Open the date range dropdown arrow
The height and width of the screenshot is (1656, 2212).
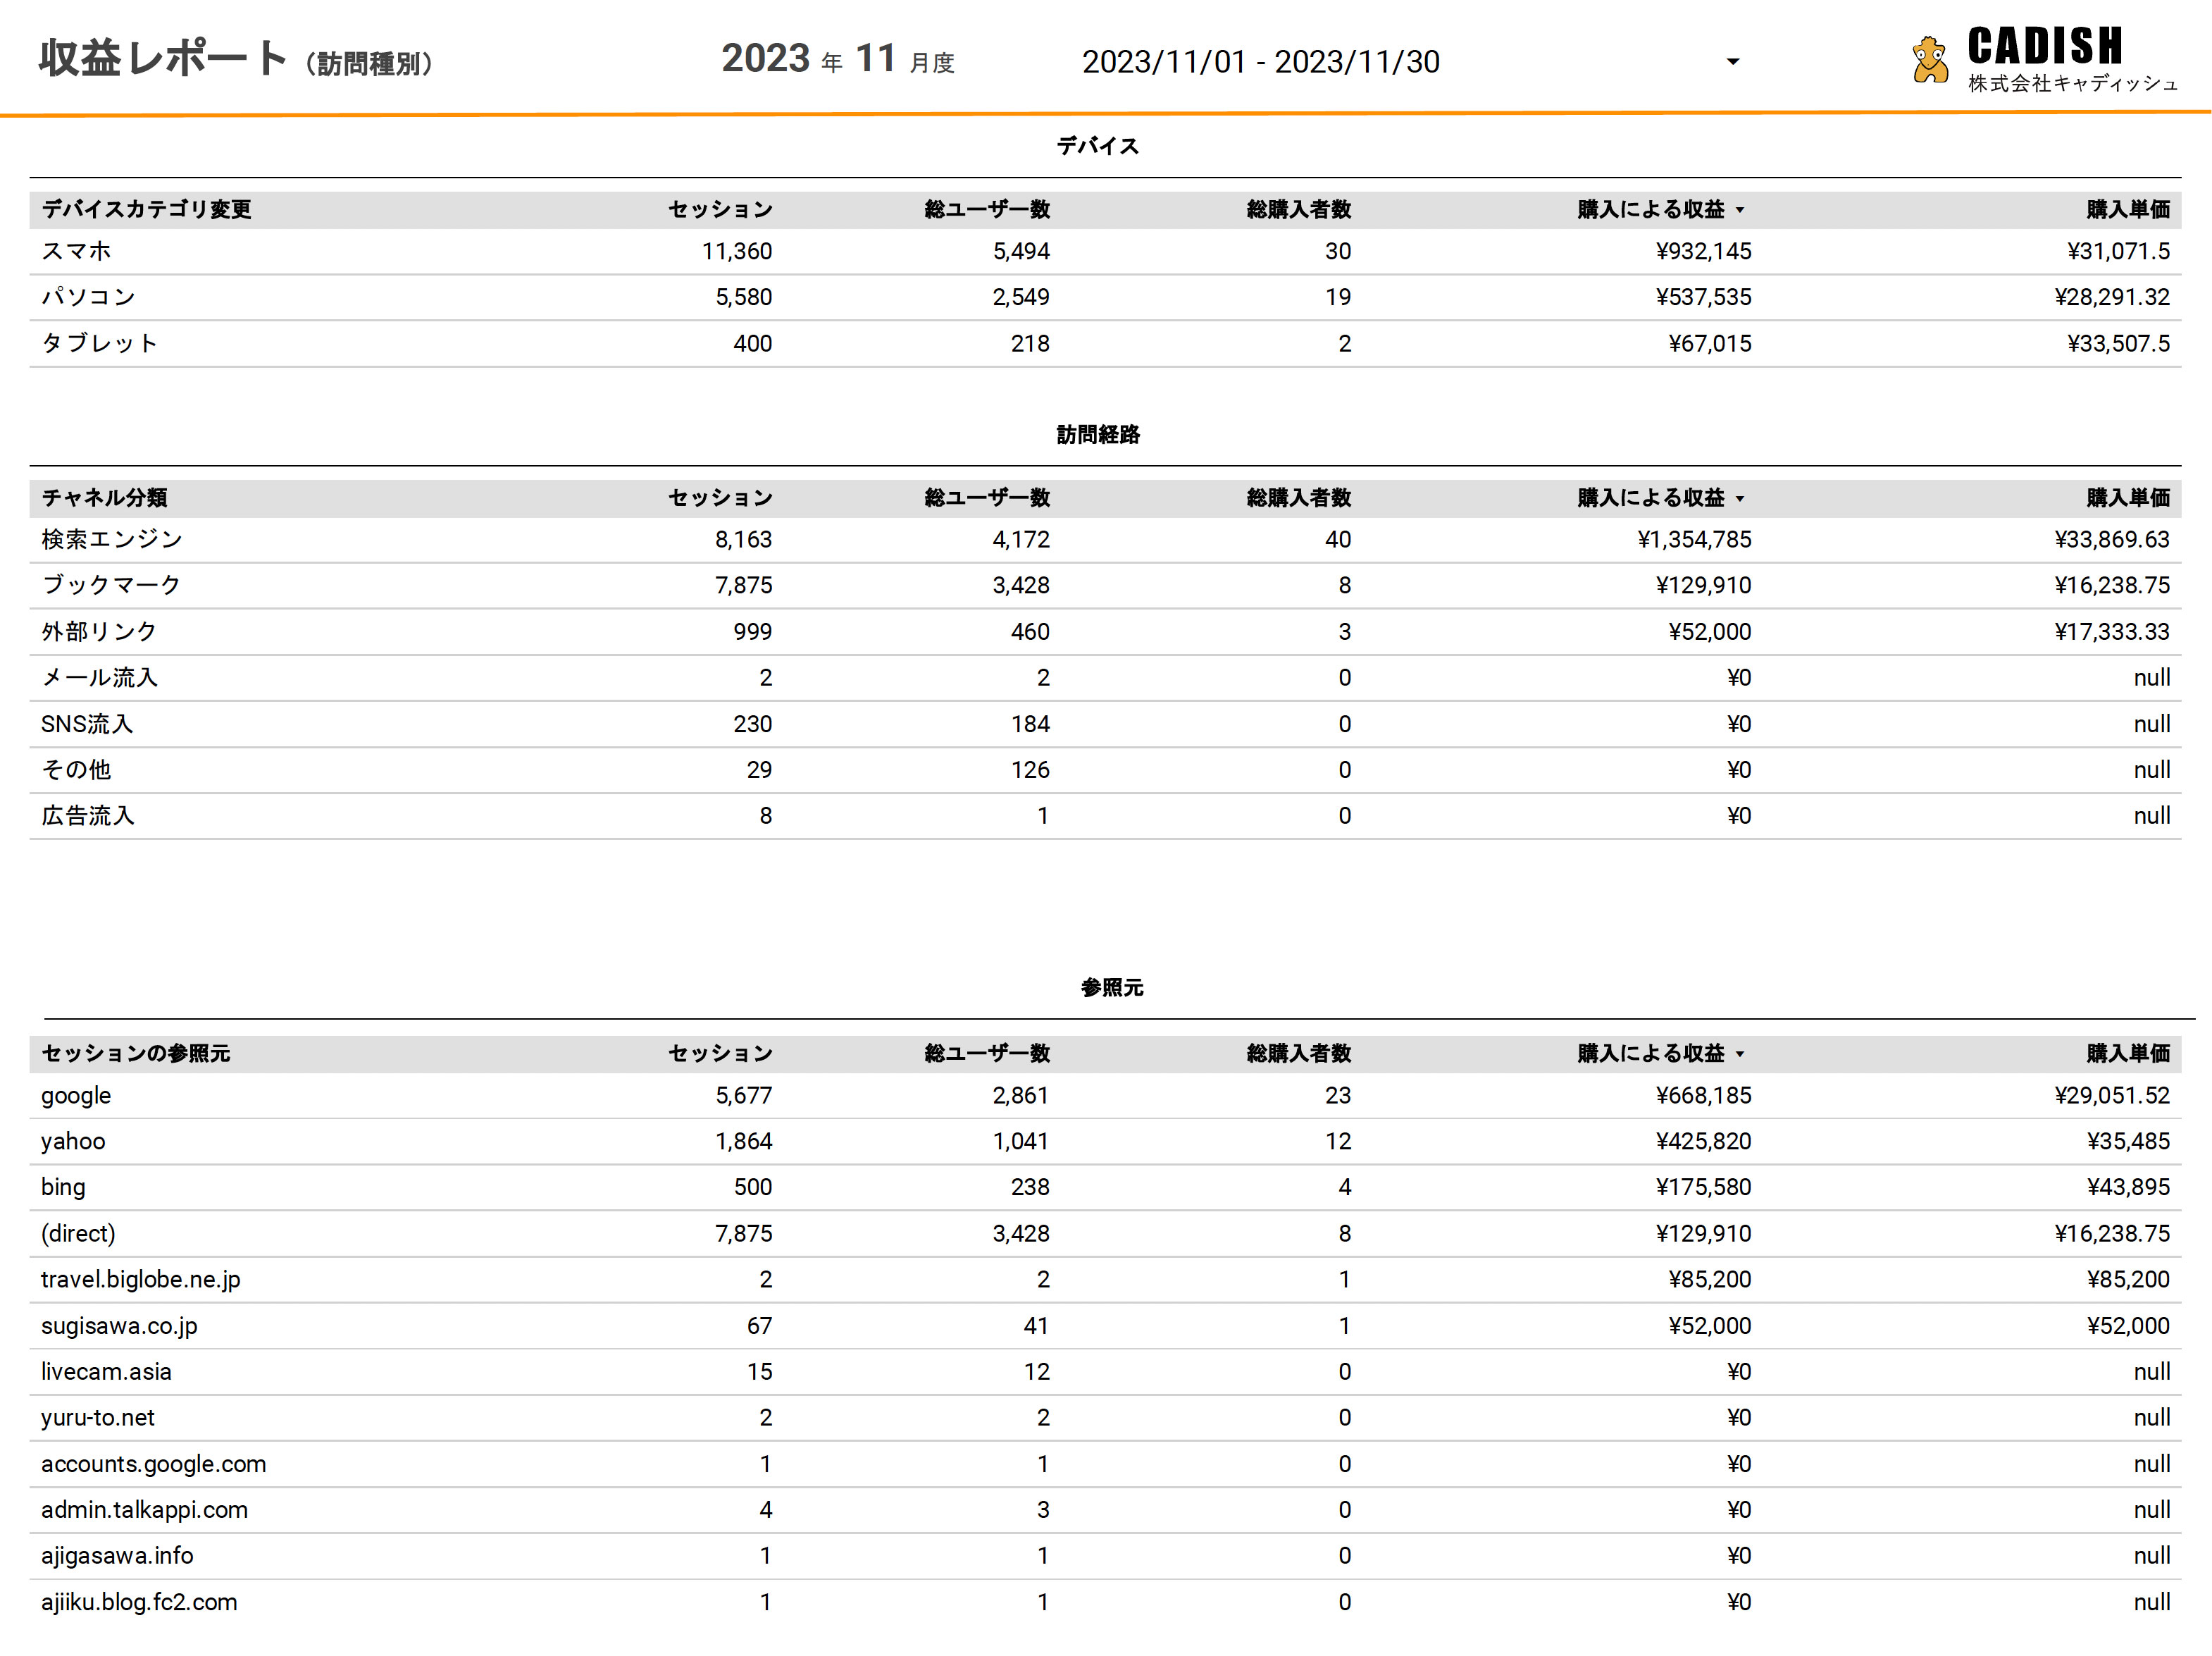pos(1732,62)
